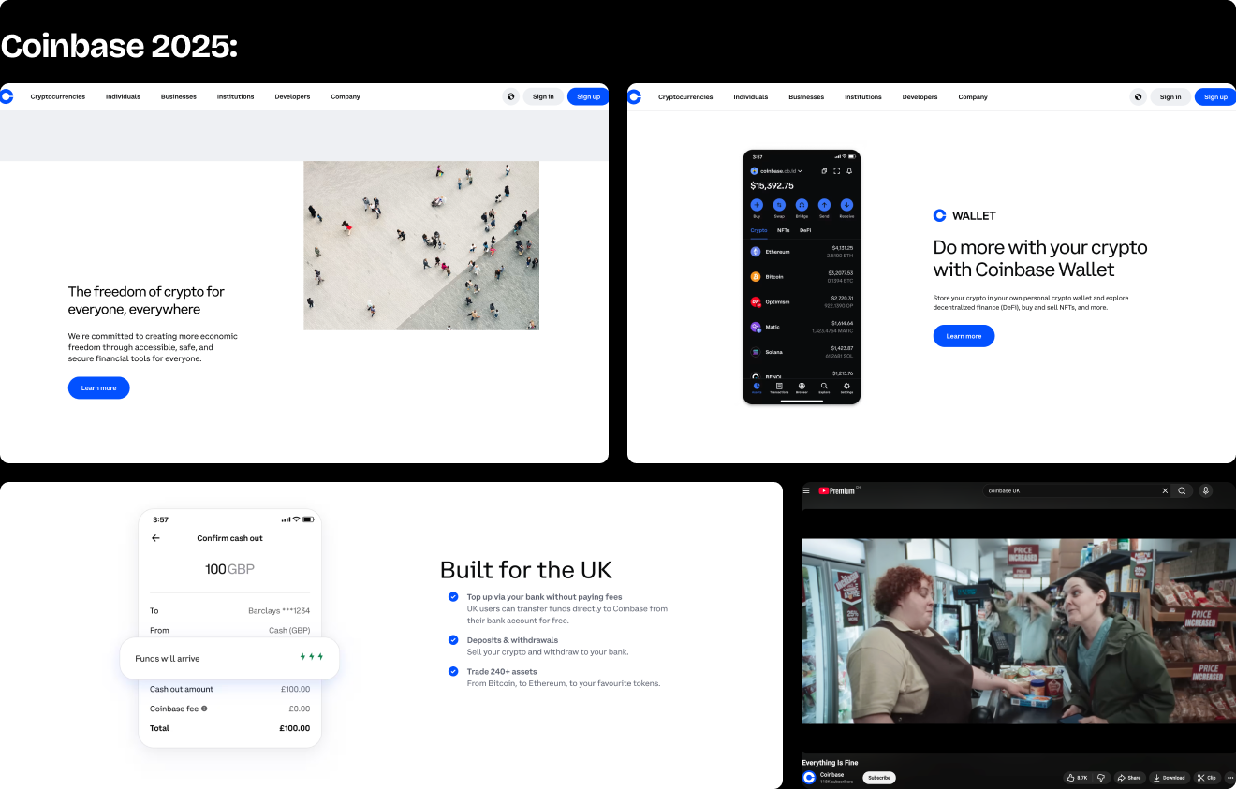Click Clip below the YouTube video

(x=1206, y=778)
